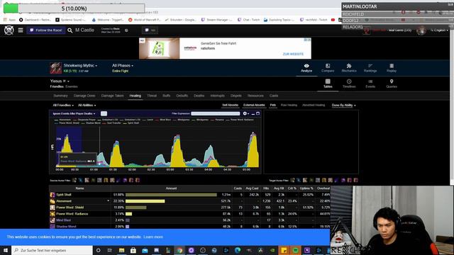
Task: Click the Atonement ability icon
Action: 52,201
